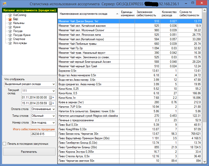Select the Посуда Кухня catalog section
209x166 pixels.
tap(22, 35)
